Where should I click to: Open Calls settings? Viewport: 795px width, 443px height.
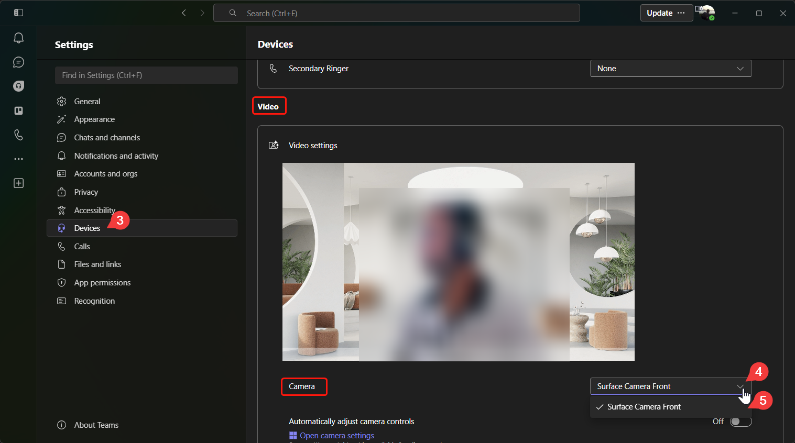pos(142,246)
